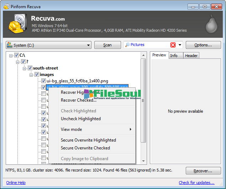Open the System (C:) drive dropdown
This screenshot has height=189, width=226.
pyautogui.click(x=88, y=45)
